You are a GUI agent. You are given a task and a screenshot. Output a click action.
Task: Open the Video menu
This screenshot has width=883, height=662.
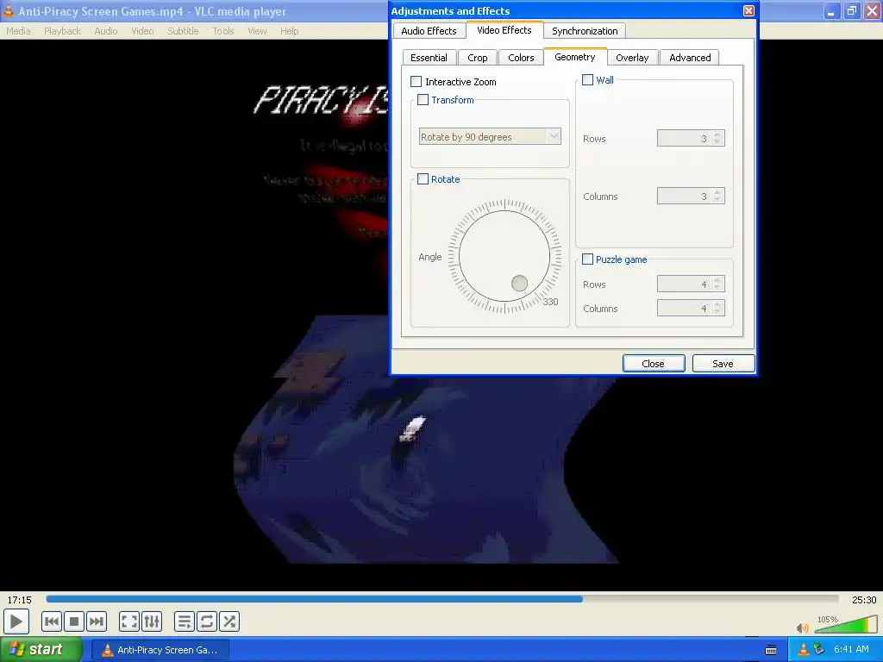point(142,31)
